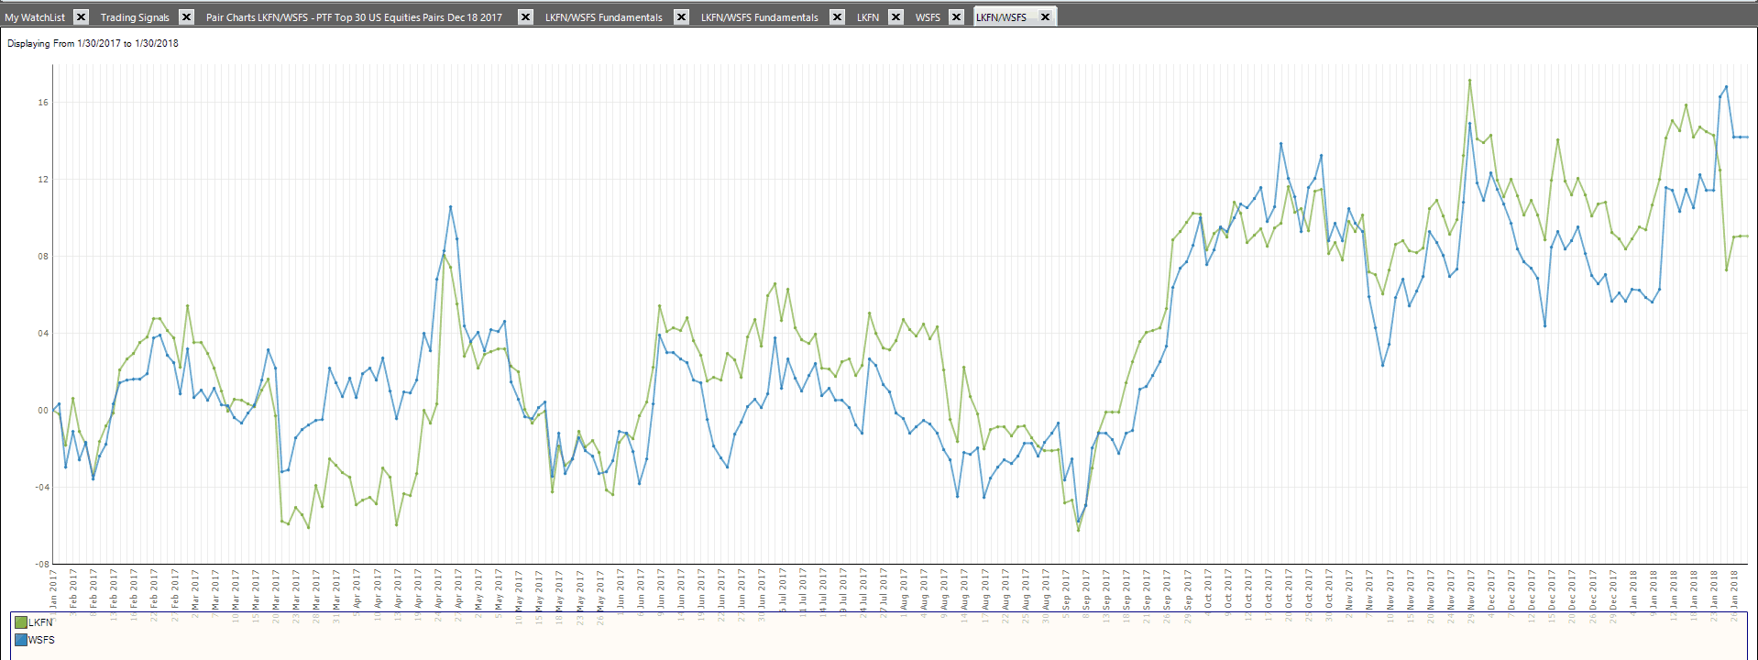1758x660 pixels.
Task: Open the leftmost LKFN/WSFS Fundamentals tab
Action: [x=603, y=17]
